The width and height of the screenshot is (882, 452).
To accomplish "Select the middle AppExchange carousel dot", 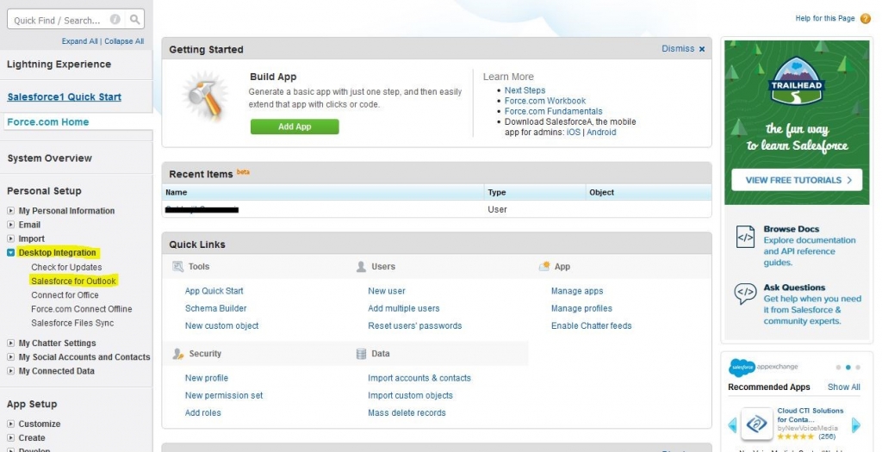I will click(x=848, y=367).
